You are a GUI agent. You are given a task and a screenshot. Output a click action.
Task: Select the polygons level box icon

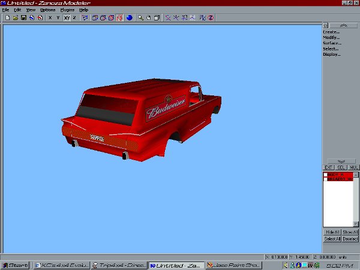pos(103,17)
